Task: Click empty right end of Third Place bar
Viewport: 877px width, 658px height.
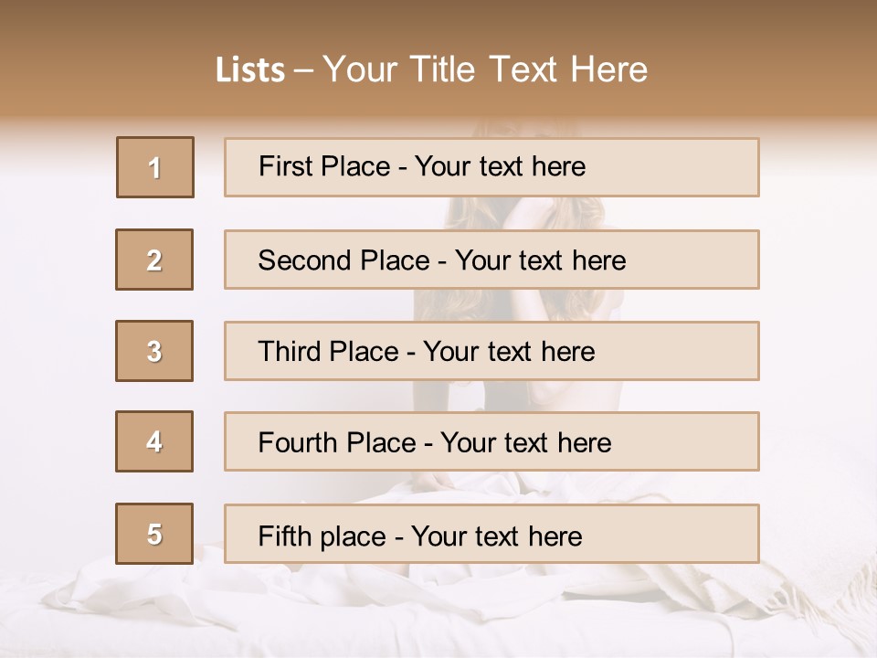Action: point(677,351)
